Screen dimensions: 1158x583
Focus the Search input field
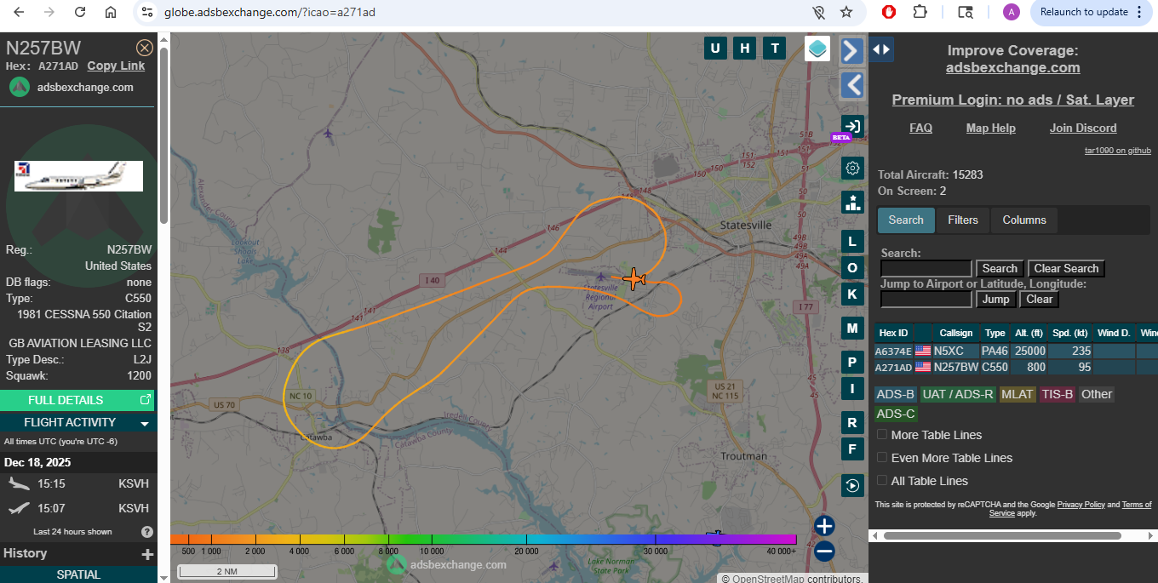[926, 268]
